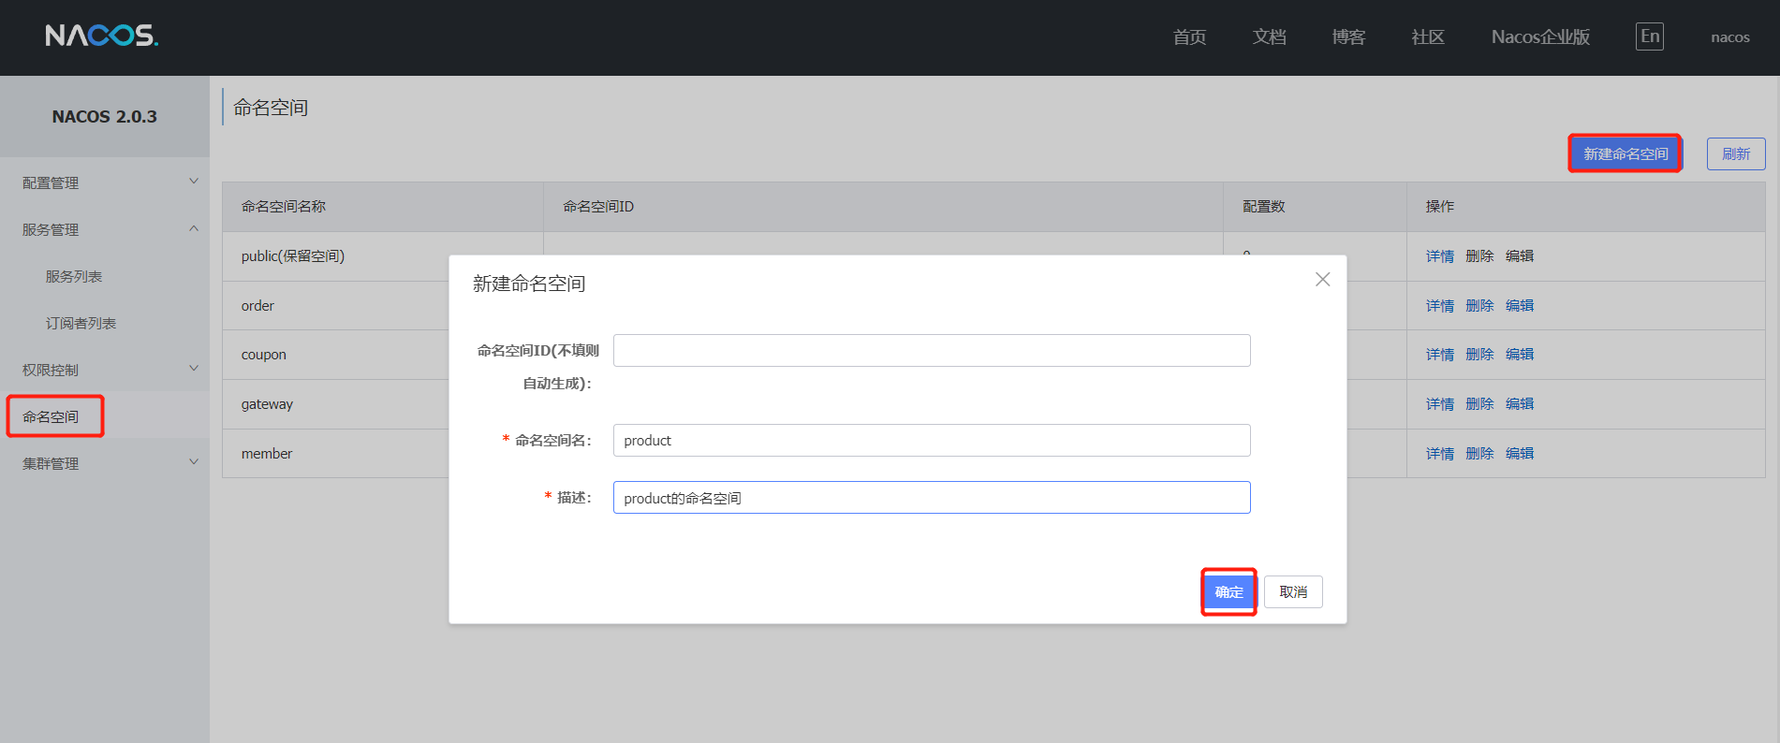The image size is (1780, 743).
Task: Confirm with the 确定 button
Action: (x=1228, y=591)
